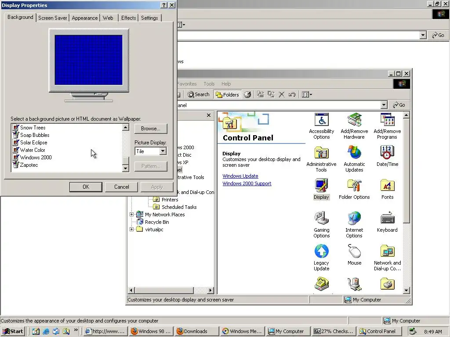Click the Control Panel icons scroll-down arrow

[x=406, y=290]
